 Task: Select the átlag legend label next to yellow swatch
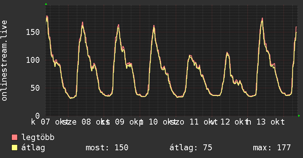click(33, 148)
